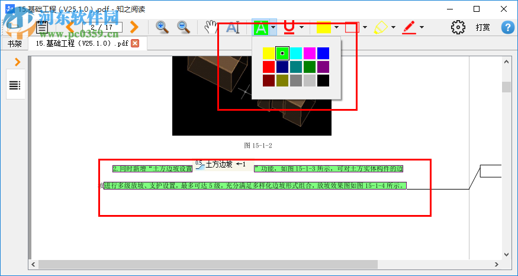Pick the maroon color swatch
Viewport: 518px width, 276px height.
pos(269,81)
